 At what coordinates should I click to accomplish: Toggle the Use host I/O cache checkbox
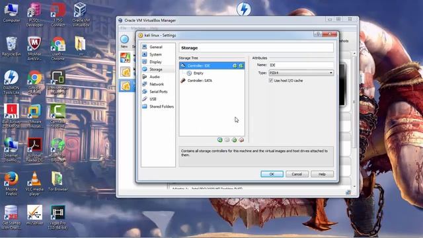coord(271,81)
